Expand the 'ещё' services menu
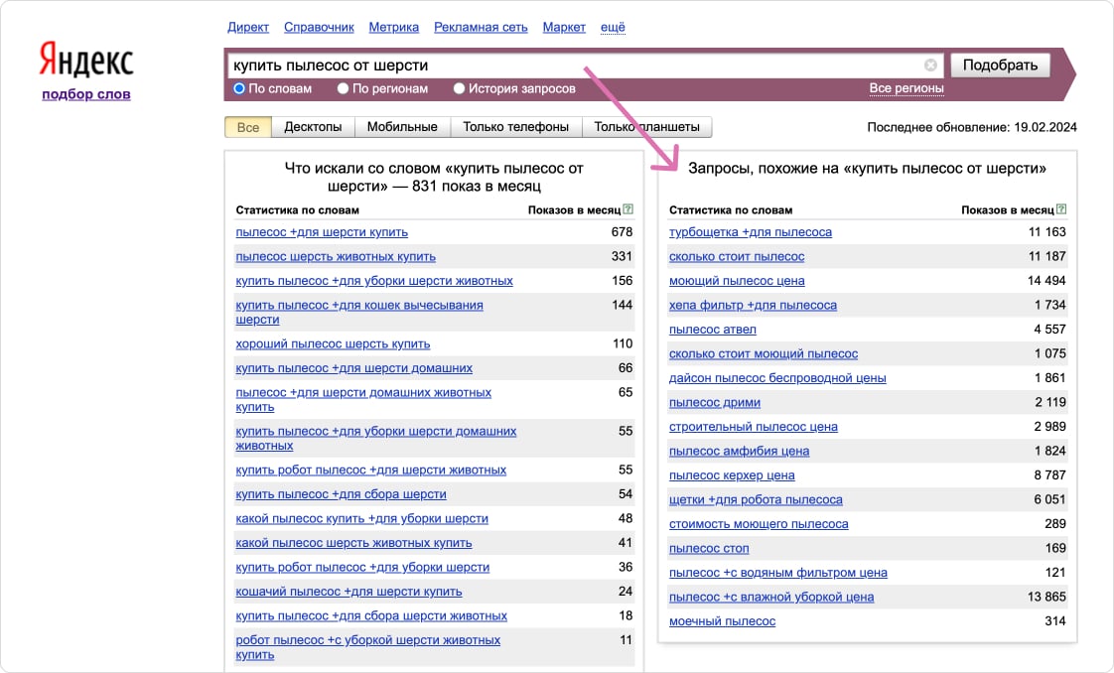Viewport: 1114px width, 673px height. click(x=613, y=27)
